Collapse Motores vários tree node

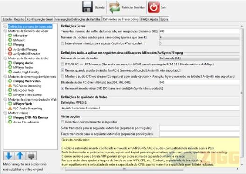pos(5,113)
